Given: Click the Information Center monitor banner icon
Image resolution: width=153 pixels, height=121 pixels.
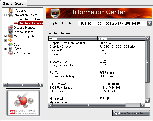Looking at the screenshot, I should [x=55, y=13].
